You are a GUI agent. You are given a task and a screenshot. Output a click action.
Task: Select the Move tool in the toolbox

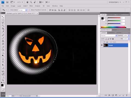(3, 17)
